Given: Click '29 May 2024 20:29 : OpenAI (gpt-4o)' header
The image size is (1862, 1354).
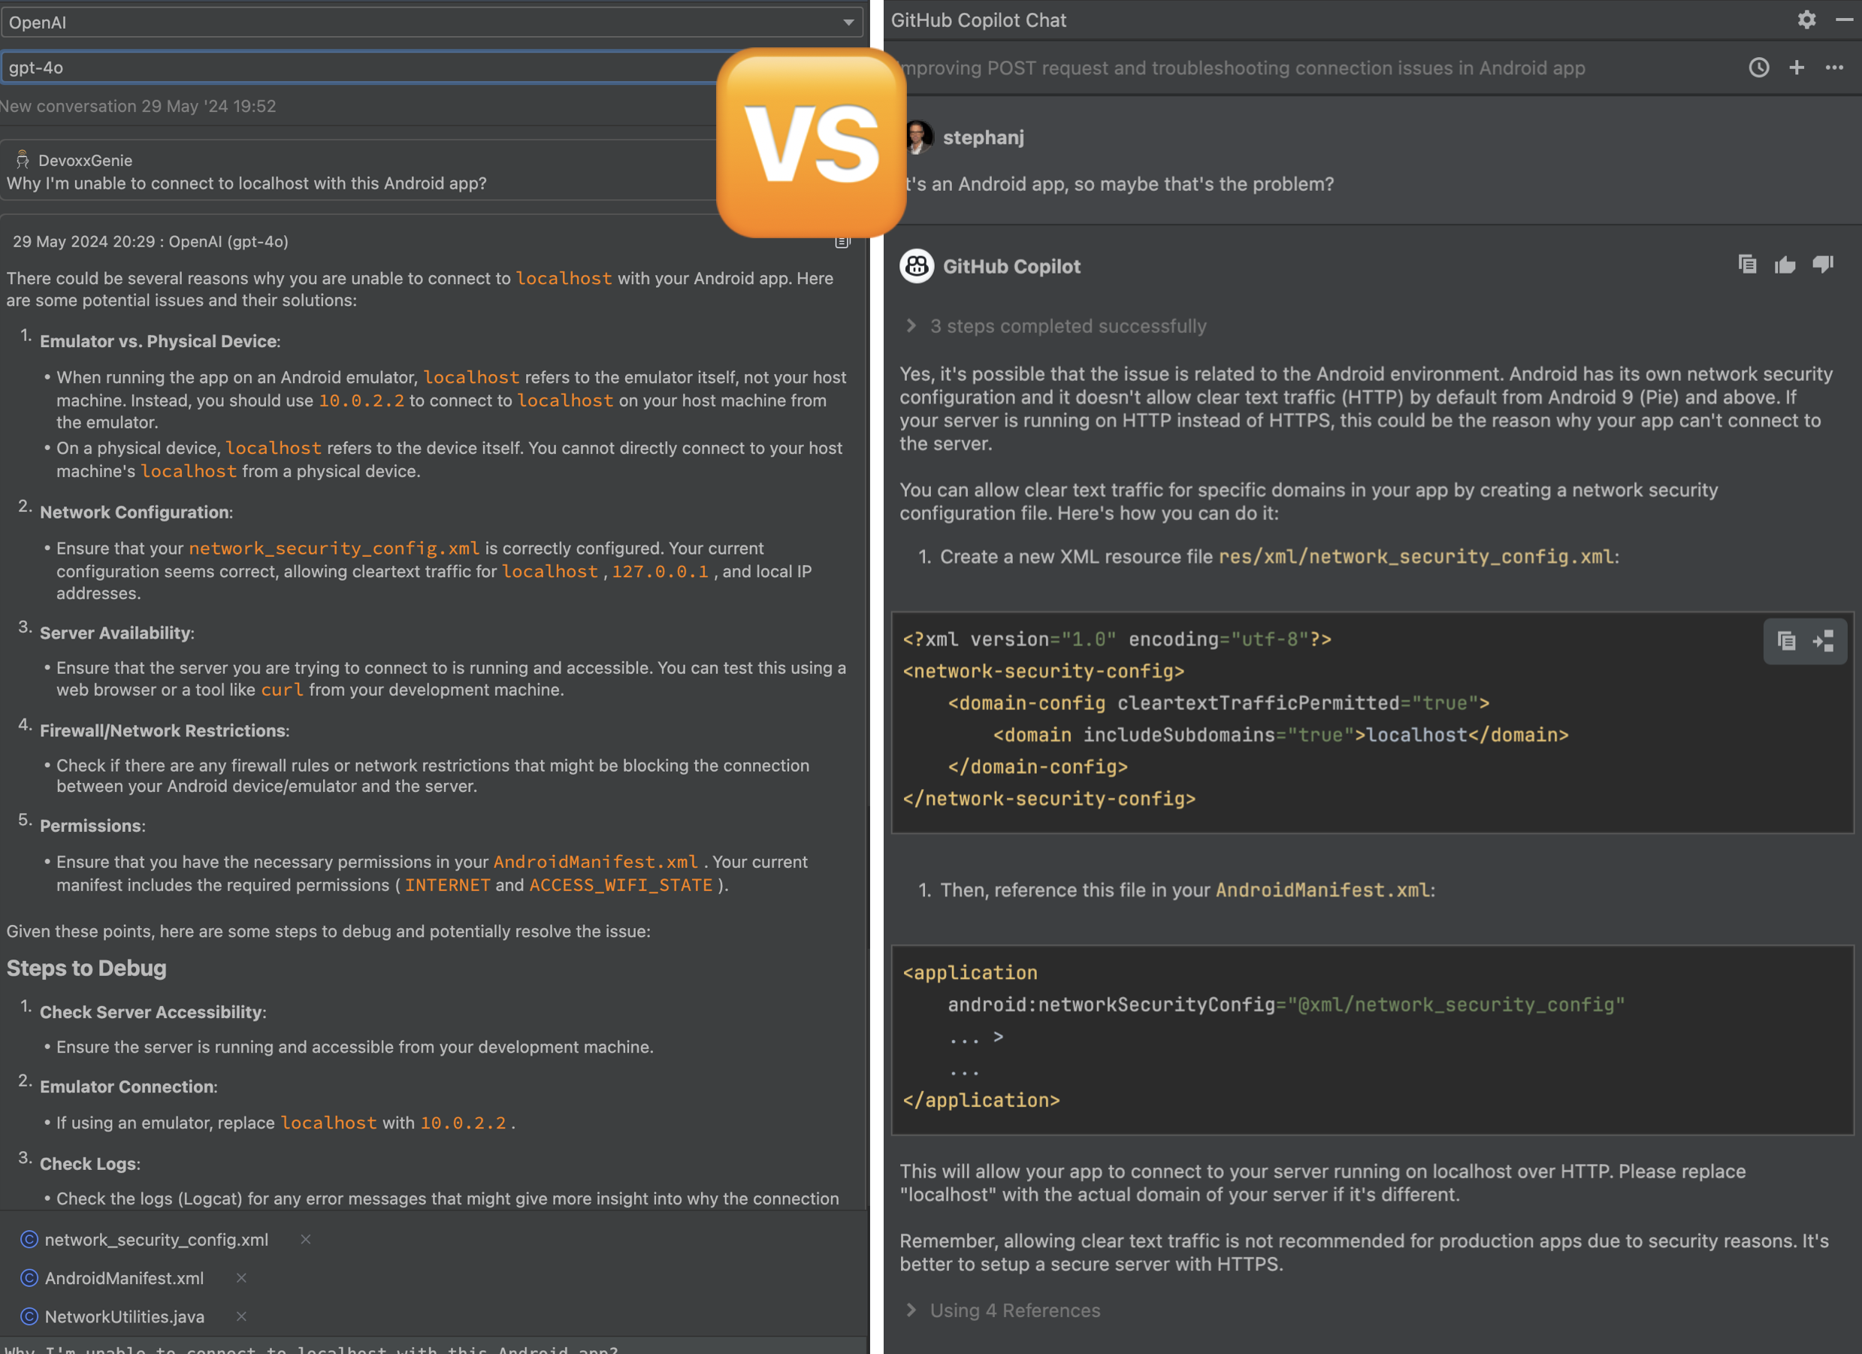Looking at the screenshot, I should coord(150,241).
